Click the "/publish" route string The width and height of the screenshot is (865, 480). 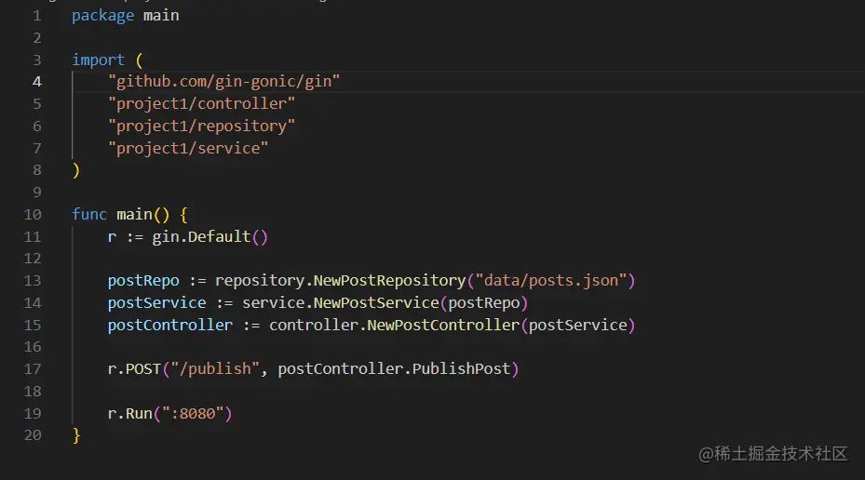pyautogui.click(x=215, y=368)
